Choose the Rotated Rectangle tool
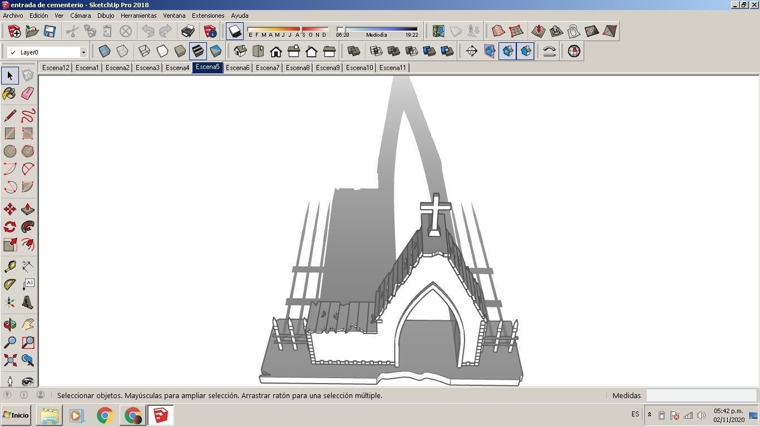760x427 pixels. tap(27, 133)
